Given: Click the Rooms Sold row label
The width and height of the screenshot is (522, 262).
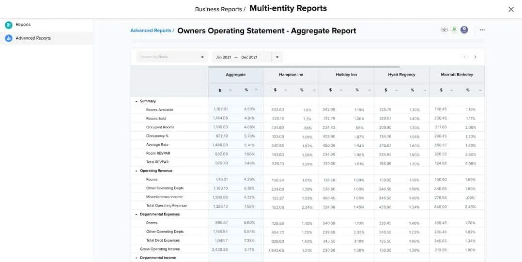Looking at the screenshot, I should pyautogui.click(x=156, y=119).
